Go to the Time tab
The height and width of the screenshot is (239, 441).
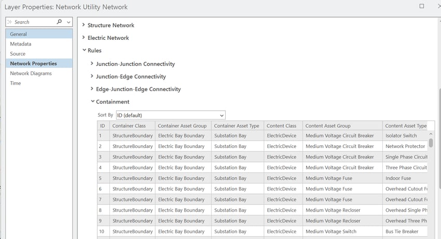pyautogui.click(x=16, y=83)
